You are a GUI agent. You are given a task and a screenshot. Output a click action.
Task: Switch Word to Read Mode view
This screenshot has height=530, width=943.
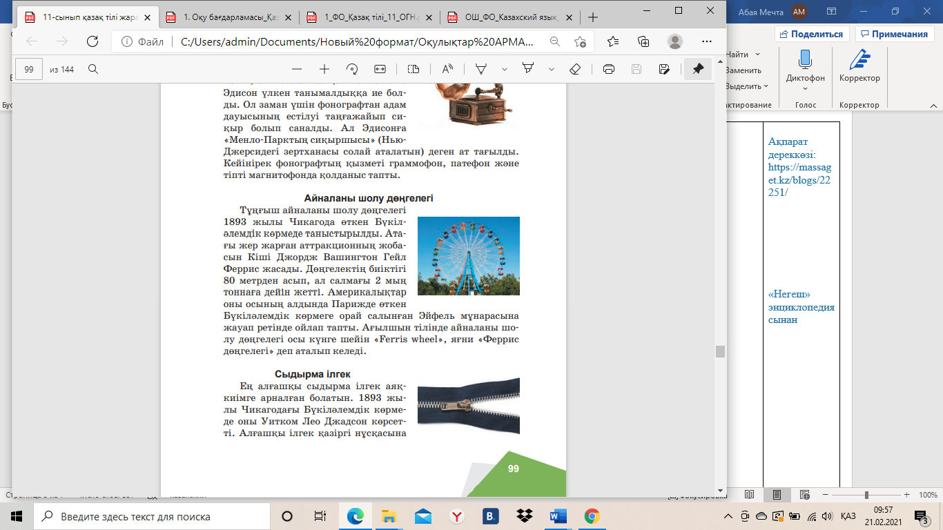[750, 495]
